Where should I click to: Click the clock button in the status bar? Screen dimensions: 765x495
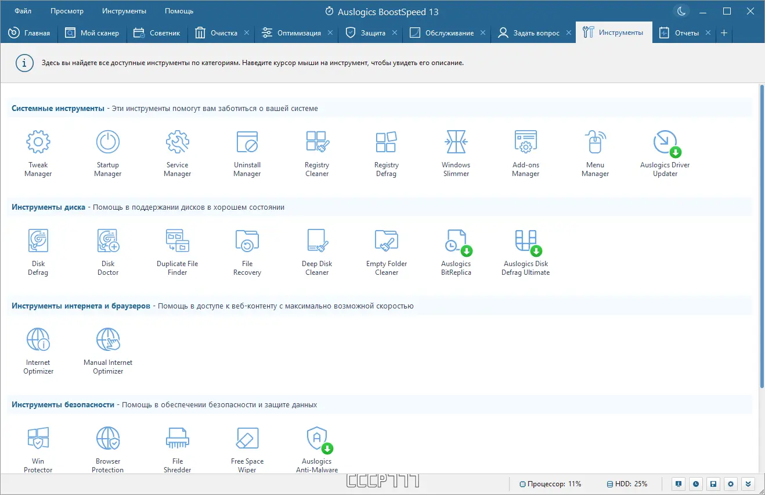coord(695,483)
